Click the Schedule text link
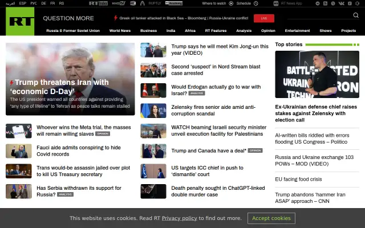Image resolution: width=365 pixels, height=228 pixels. (x=244, y=3)
